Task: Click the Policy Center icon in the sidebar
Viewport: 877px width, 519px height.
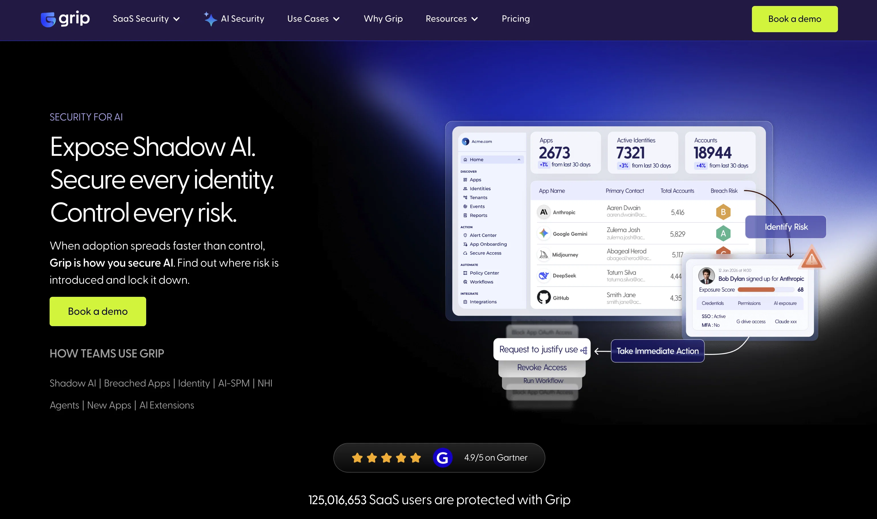Action: pos(465,273)
